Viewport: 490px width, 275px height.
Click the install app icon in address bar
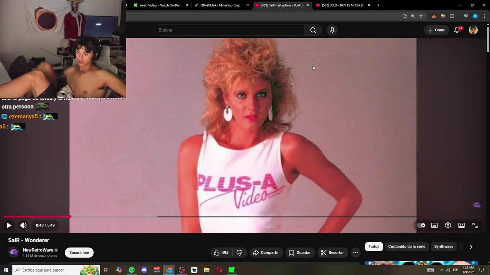click(x=405, y=16)
